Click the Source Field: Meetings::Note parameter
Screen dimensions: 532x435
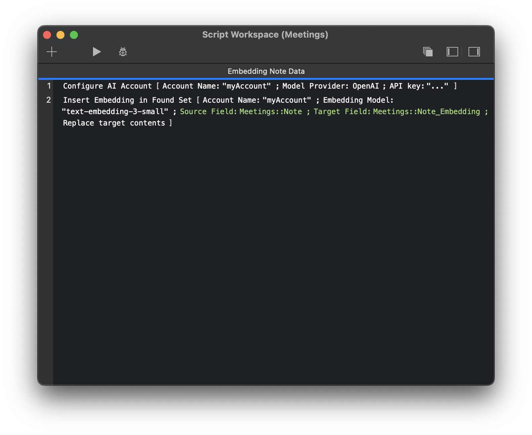pyautogui.click(x=241, y=111)
